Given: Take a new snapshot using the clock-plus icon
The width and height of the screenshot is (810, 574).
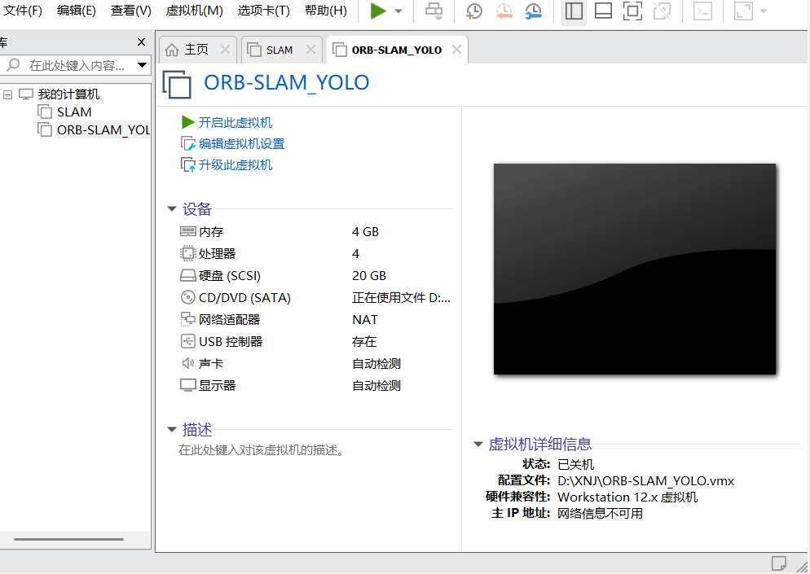Looking at the screenshot, I should [473, 11].
